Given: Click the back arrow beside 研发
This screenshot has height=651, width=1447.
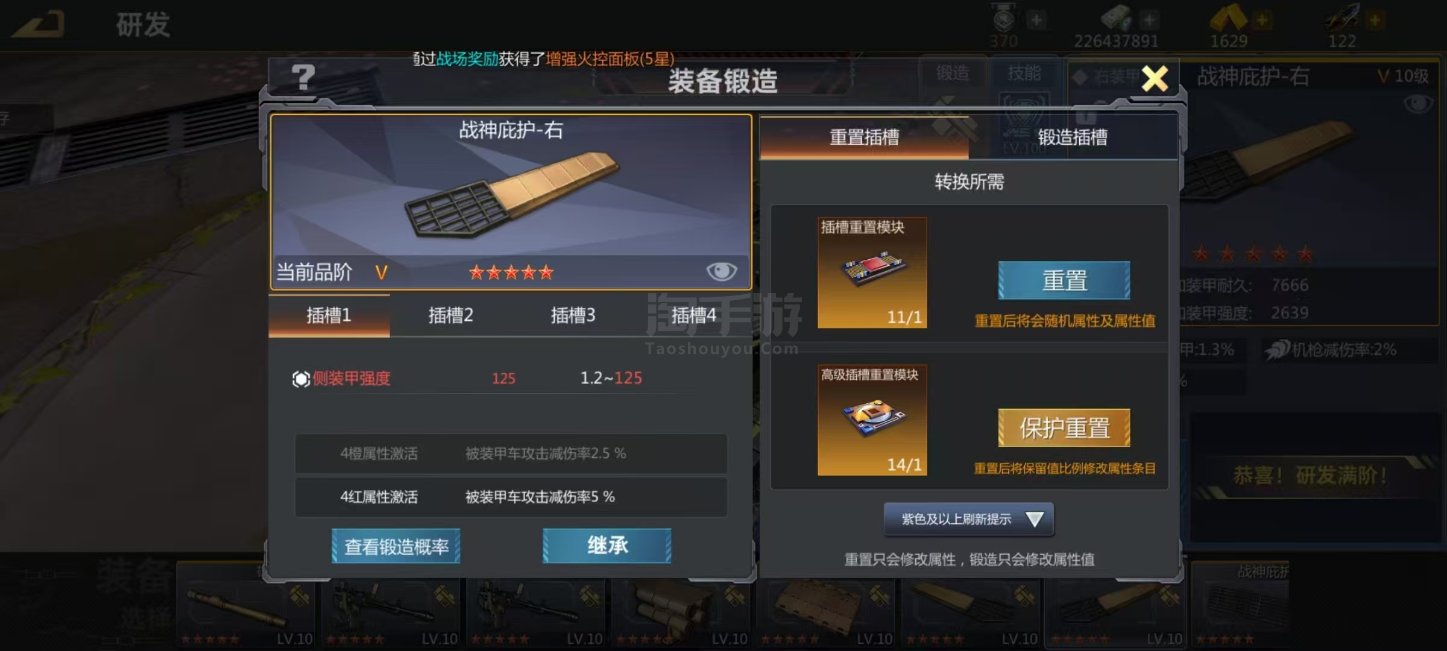Looking at the screenshot, I should click(x=37, y=24).
